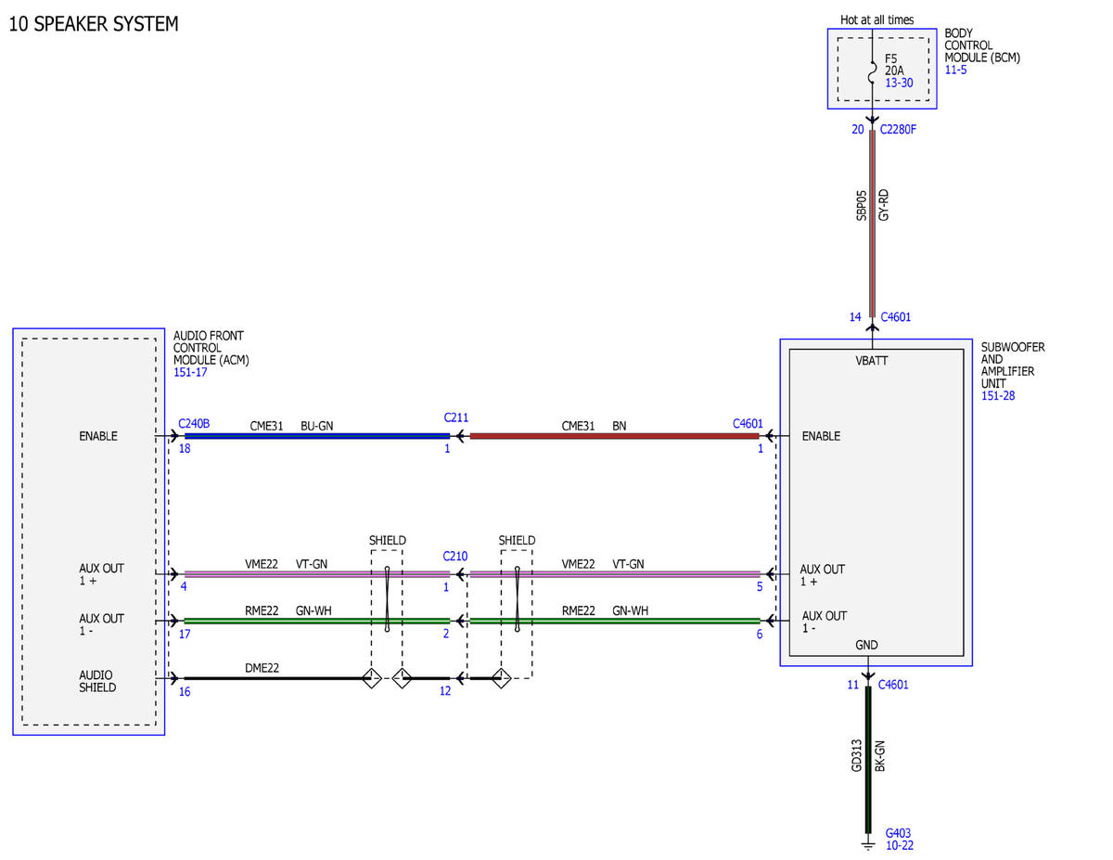The image size is (1113, 860).
Task: Click the 'Hot at all times' label
Action: pyautogui.click(x=876, y=19)
